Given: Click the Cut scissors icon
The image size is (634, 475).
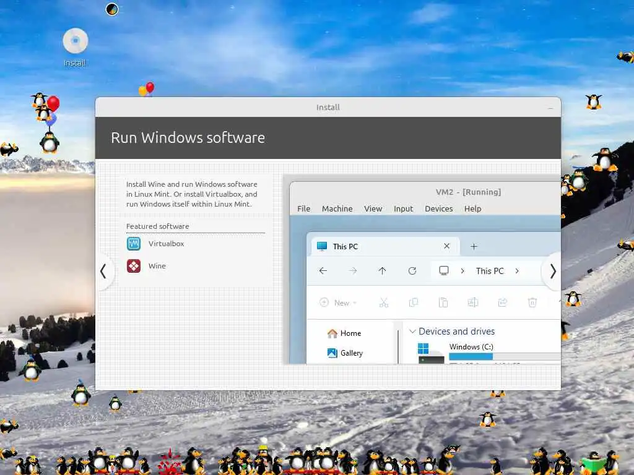Looking at the screenshot, I should point(384,302).
